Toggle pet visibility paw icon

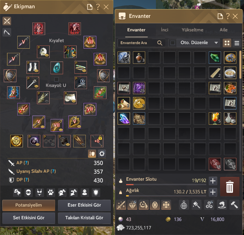coord(51,192)
